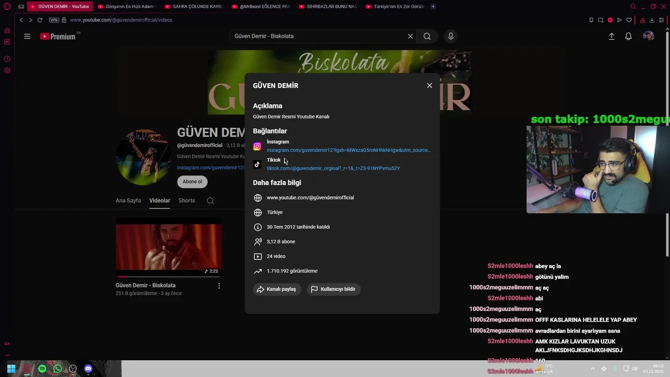Open the Biskolata video thumbnail
Screen dimensions: 670x377
(169, 247)
